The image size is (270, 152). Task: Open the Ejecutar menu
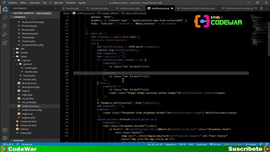59,3
